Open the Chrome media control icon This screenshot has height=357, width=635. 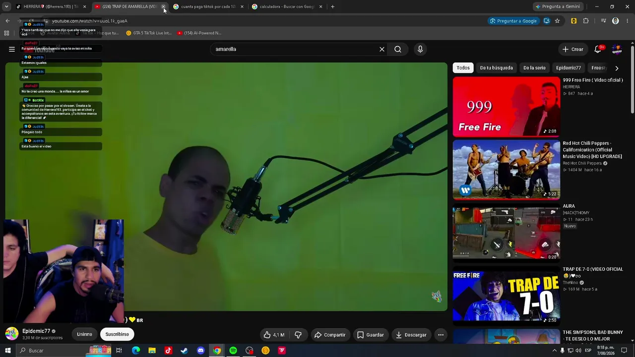603,21
